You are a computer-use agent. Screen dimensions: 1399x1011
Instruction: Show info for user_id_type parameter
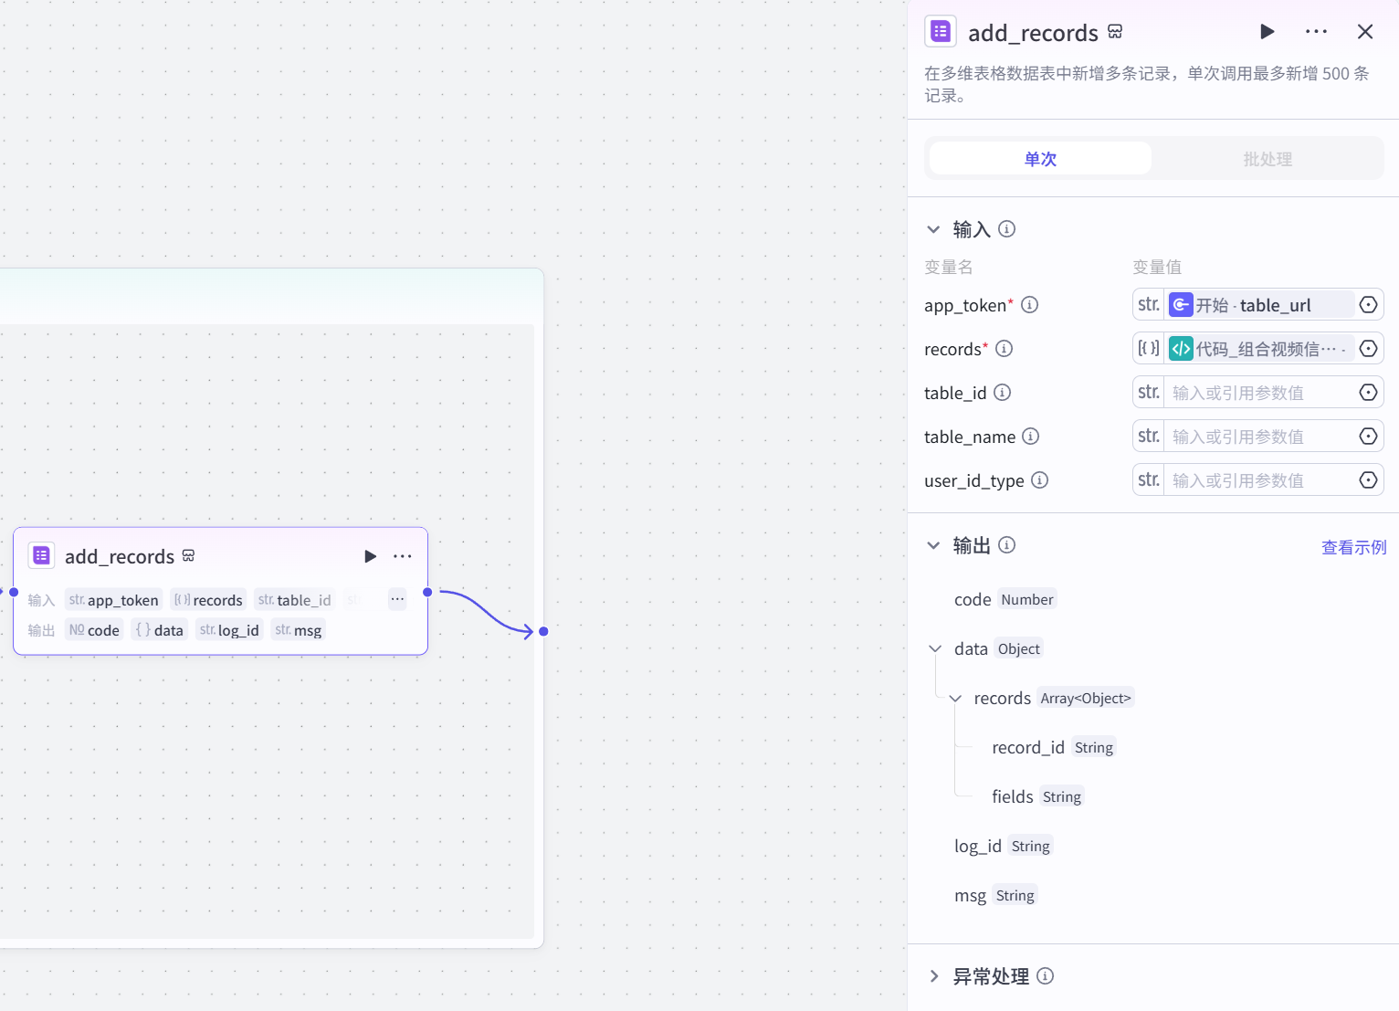point(1039,480)
